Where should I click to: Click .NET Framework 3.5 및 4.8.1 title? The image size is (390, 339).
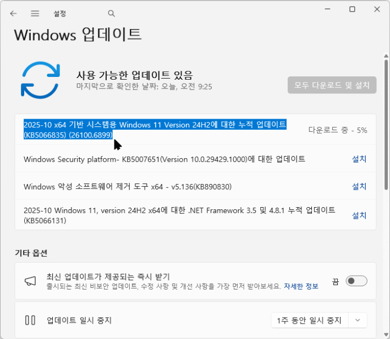[x=179, y=215]
